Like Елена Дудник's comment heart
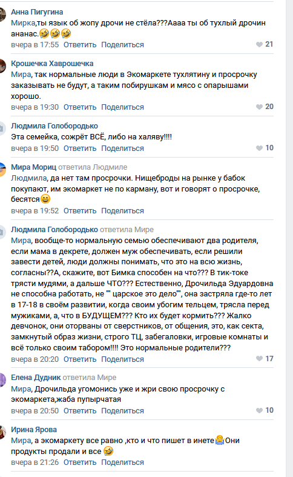Image resolution: width=293 pixels, height=477 pixels. tap(259, 410)
